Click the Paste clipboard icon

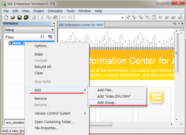pyautogui.click(x=55, y=18)
